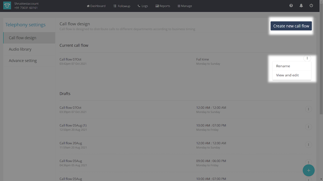Open options for Call flow 05Aug (1)

pyautogui.click(x=308, y=127)
